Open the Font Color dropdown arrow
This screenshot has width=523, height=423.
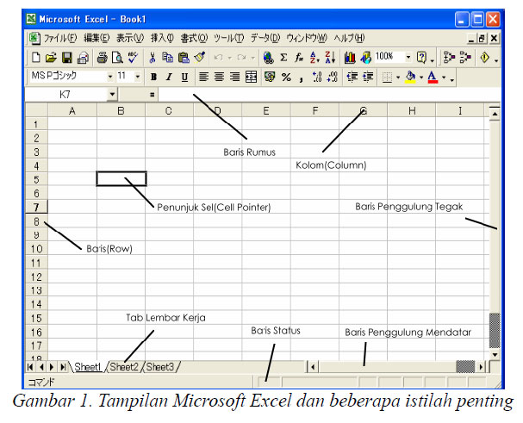click(444, 78)
